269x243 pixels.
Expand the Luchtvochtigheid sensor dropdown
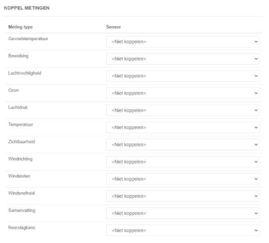(x=183, y=76)
